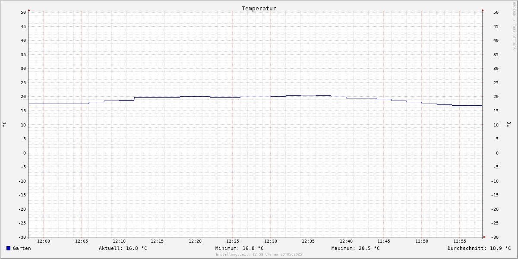The height and width of the screenshot is (259, 518).
Task: Click the 12:00 time axis label
Action: [x=44, y=241]
